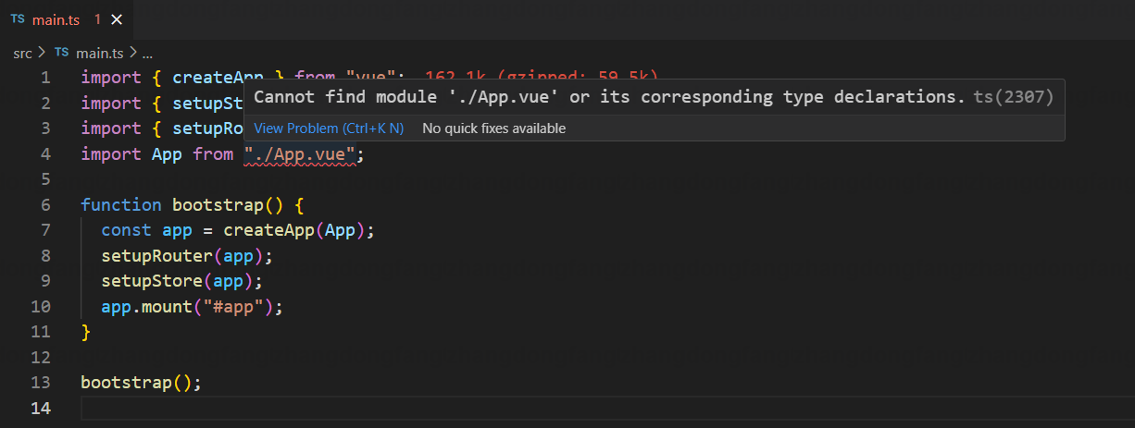Click the "./App.vue" import path
Viewport: 1135px width, 428px height.
[x=300, y=154]
